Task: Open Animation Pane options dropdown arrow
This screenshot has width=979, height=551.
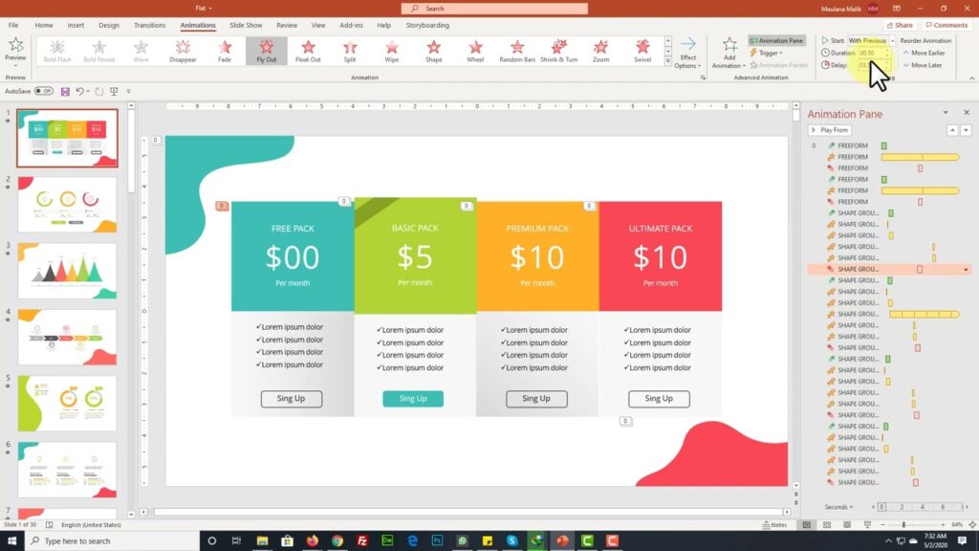Action: [946, 113]
